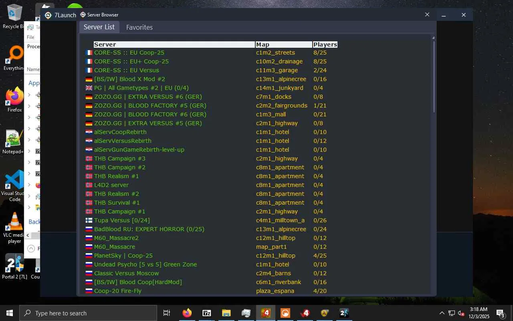Click the plaza_espana map cell
The image size is (513, 321).
pyautogui.click(x=275, y=291)
